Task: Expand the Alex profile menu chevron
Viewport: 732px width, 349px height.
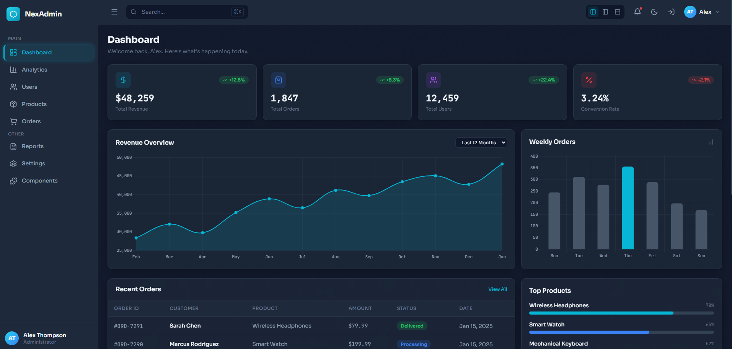Action: 718,12
